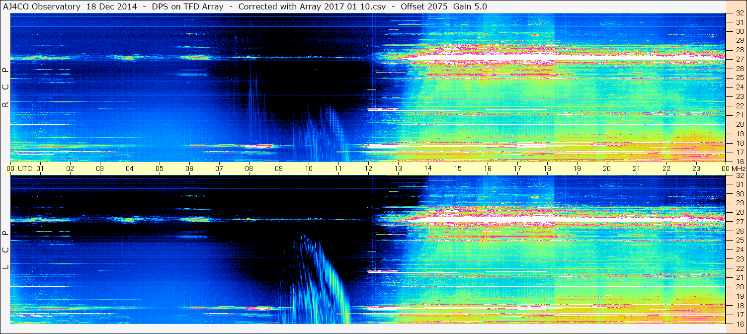Click the 17 hour mark on UTC axis
Image resolution: width=747 pixels, height=334 pixels.
(517, 168)
